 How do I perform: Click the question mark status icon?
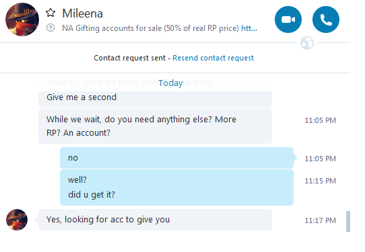pos(51,28)
